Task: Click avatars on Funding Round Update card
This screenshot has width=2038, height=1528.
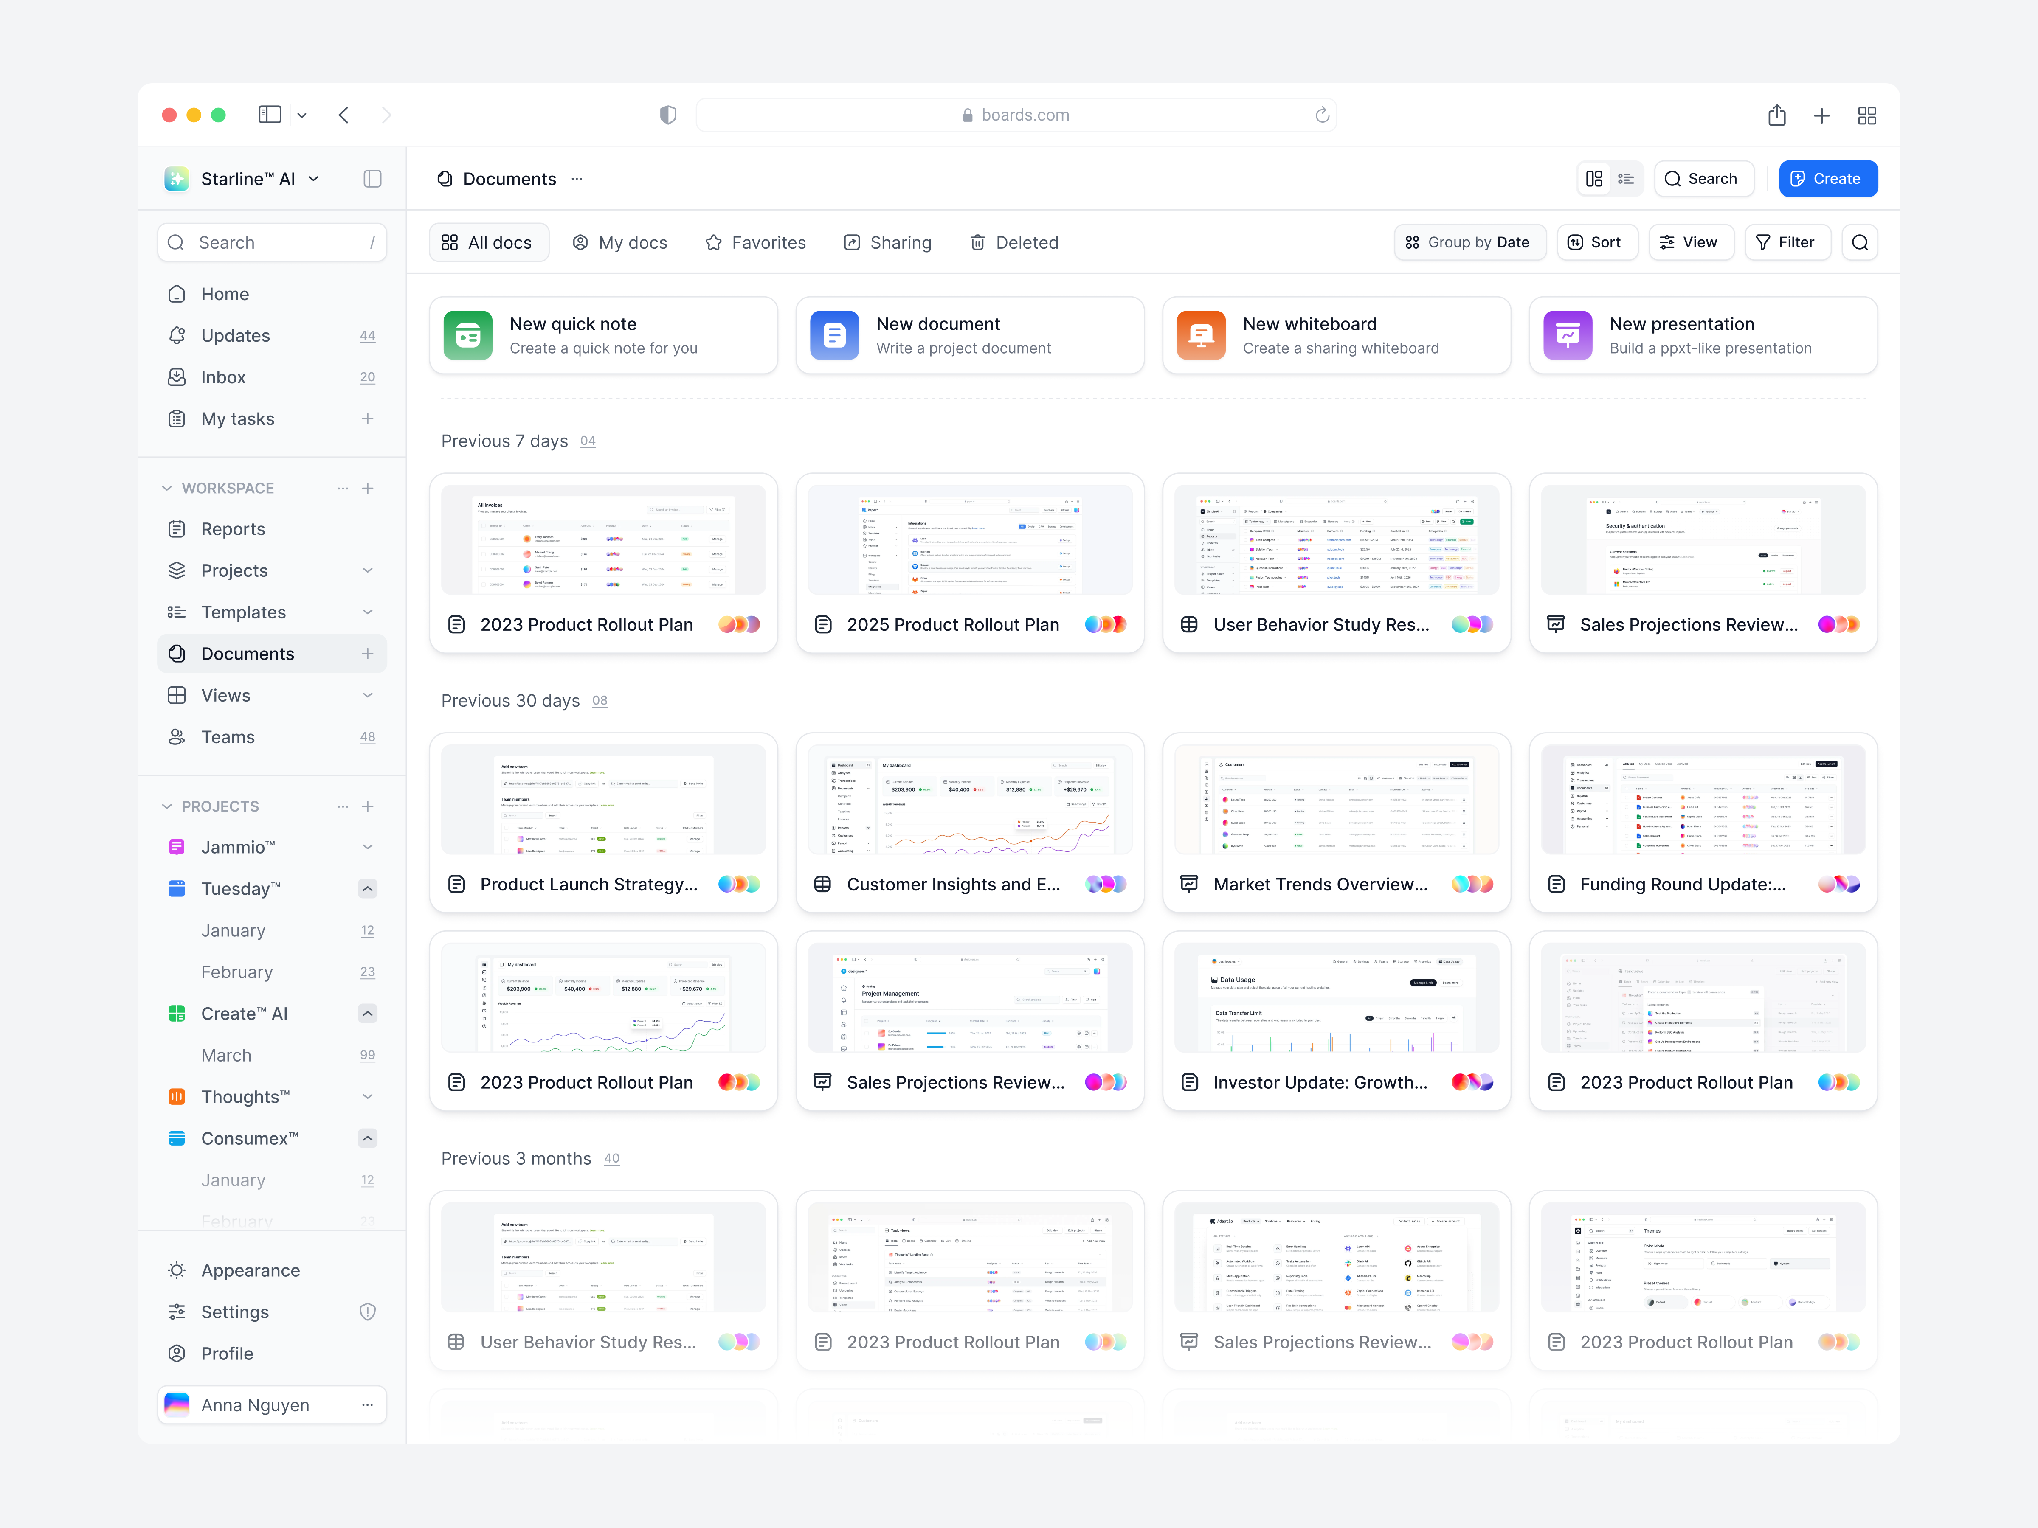Action: pyautogui.click(x=1839, y=884)
